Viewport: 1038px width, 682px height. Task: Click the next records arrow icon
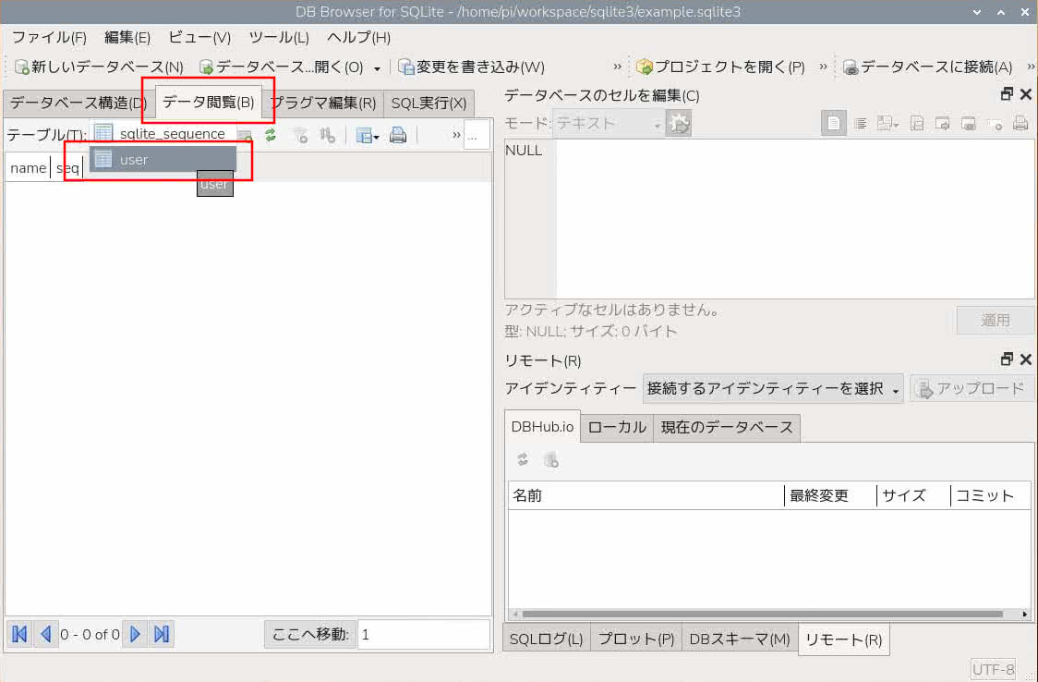point(136,634)
